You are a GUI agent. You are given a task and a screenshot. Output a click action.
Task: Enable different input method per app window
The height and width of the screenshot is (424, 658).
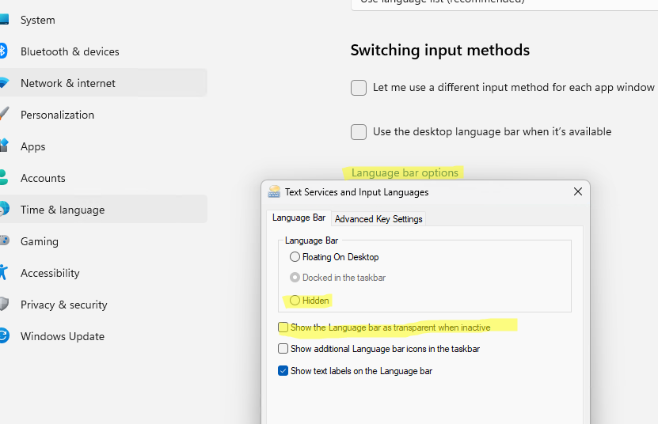tap(359, 88)
